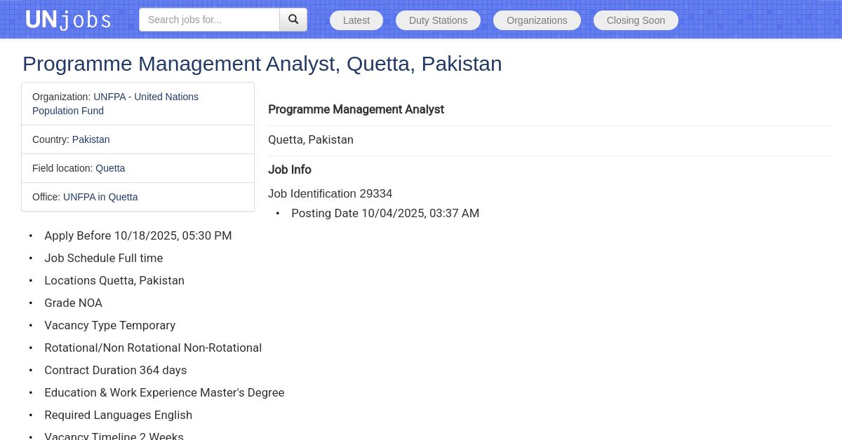Click the bold Programme Management Analyst subheading

pos(356,109)
